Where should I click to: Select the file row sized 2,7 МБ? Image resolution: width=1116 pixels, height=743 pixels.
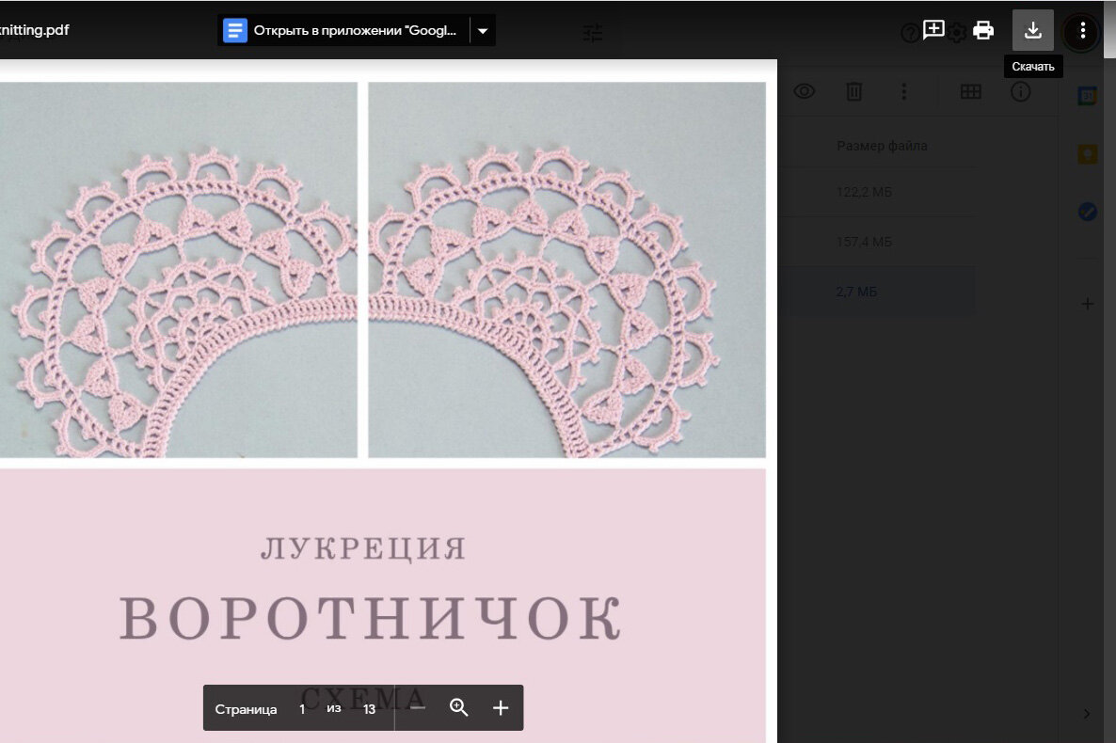point(877,292)
